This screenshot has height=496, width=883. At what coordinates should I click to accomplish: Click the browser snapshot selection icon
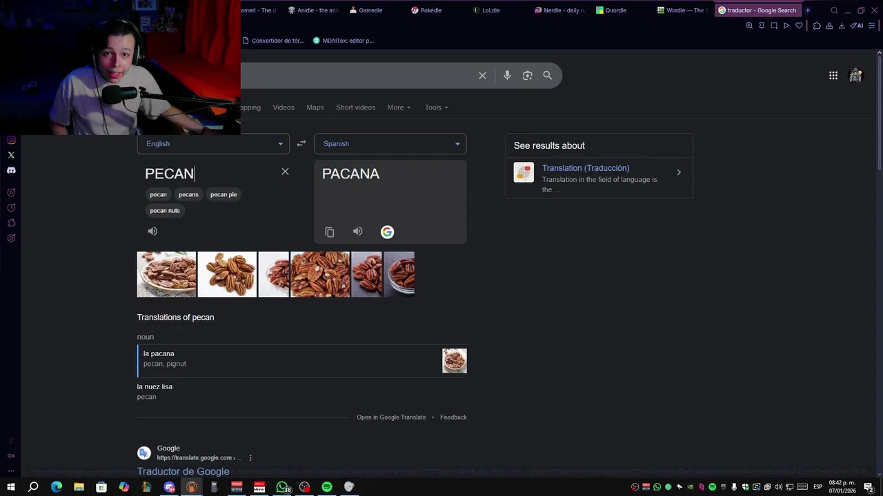tap(774, 25)
